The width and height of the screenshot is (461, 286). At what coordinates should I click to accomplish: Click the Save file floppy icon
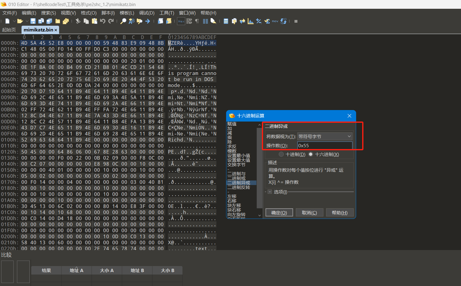(33, 21)
